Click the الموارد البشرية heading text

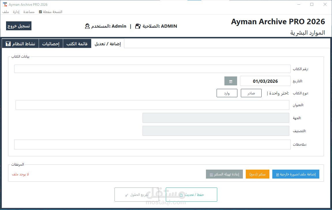click(x=307, y=33)
